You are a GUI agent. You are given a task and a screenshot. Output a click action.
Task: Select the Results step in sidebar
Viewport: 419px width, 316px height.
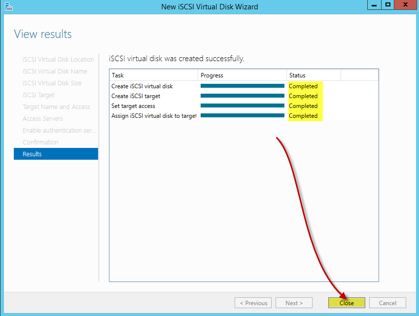point(56,154)
